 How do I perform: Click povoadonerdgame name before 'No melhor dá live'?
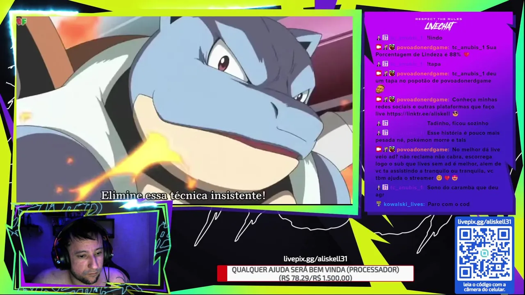point(423,150)
